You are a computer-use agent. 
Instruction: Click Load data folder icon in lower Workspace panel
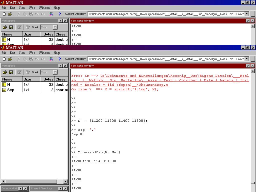click(5, 72)
